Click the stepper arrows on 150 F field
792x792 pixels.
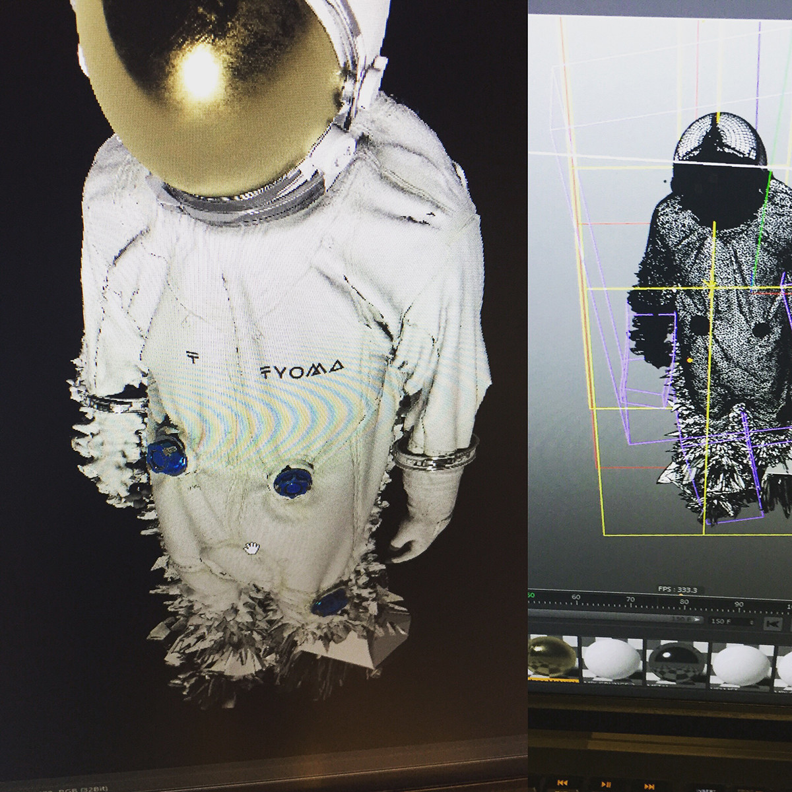750,622
